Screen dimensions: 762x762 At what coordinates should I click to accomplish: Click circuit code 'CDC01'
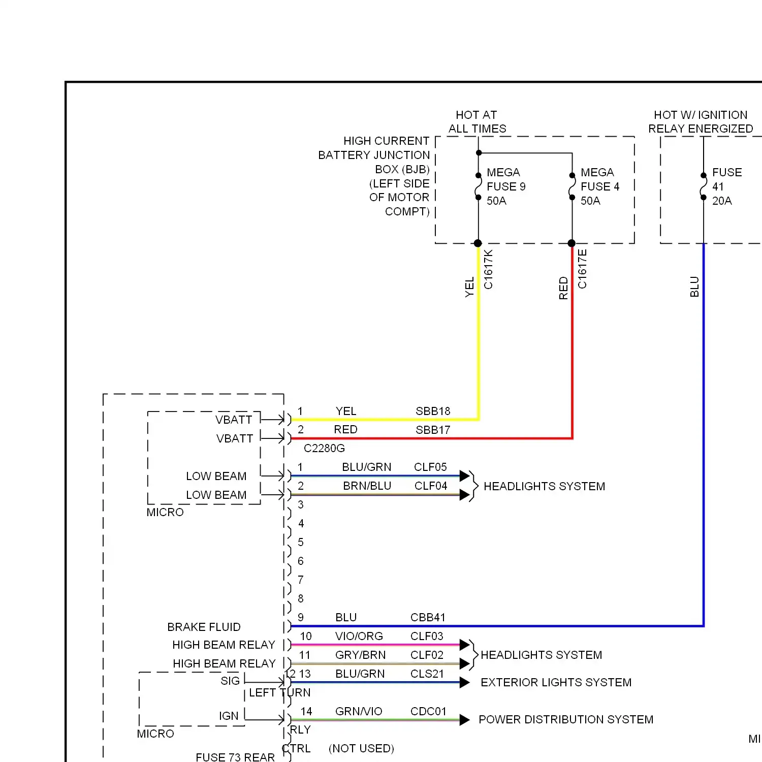pyautogui.click(x=428, y=711)
